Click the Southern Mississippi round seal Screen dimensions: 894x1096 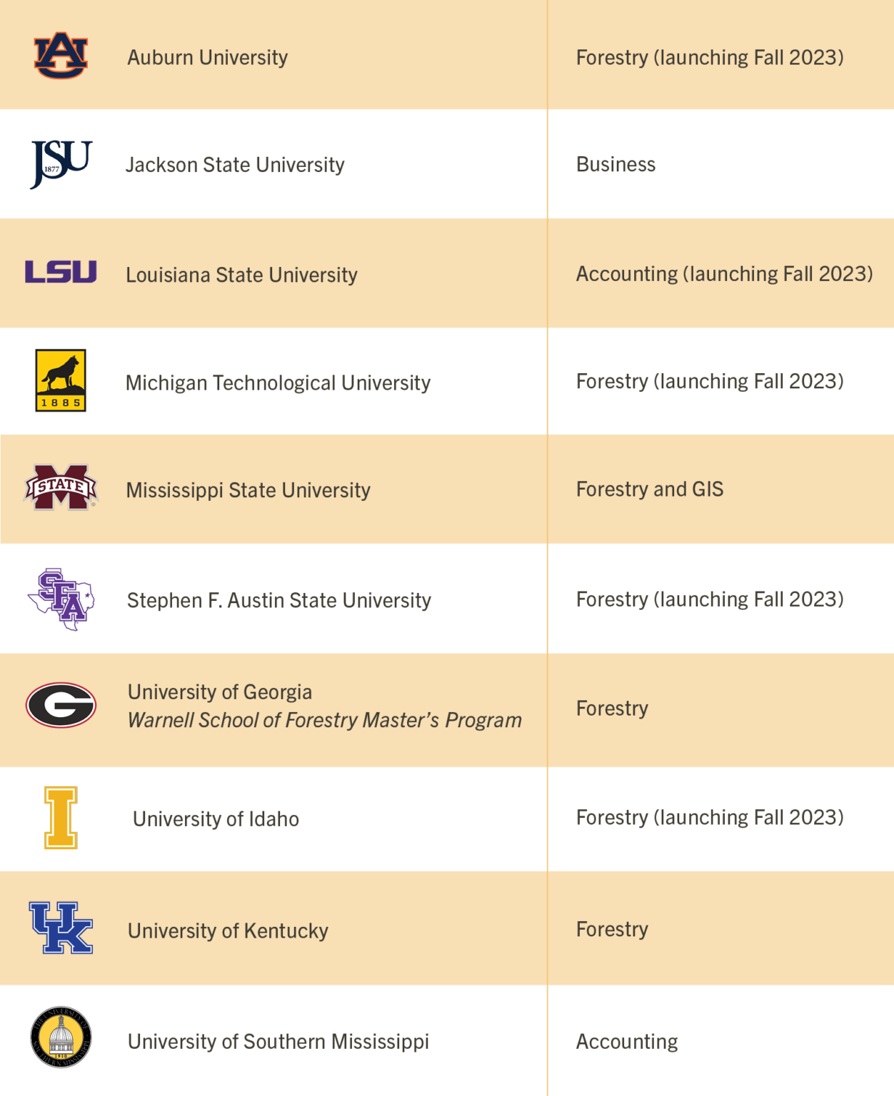61,1037
